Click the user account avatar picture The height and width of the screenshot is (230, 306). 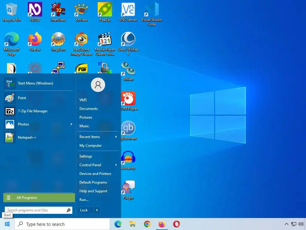point(98,85)
